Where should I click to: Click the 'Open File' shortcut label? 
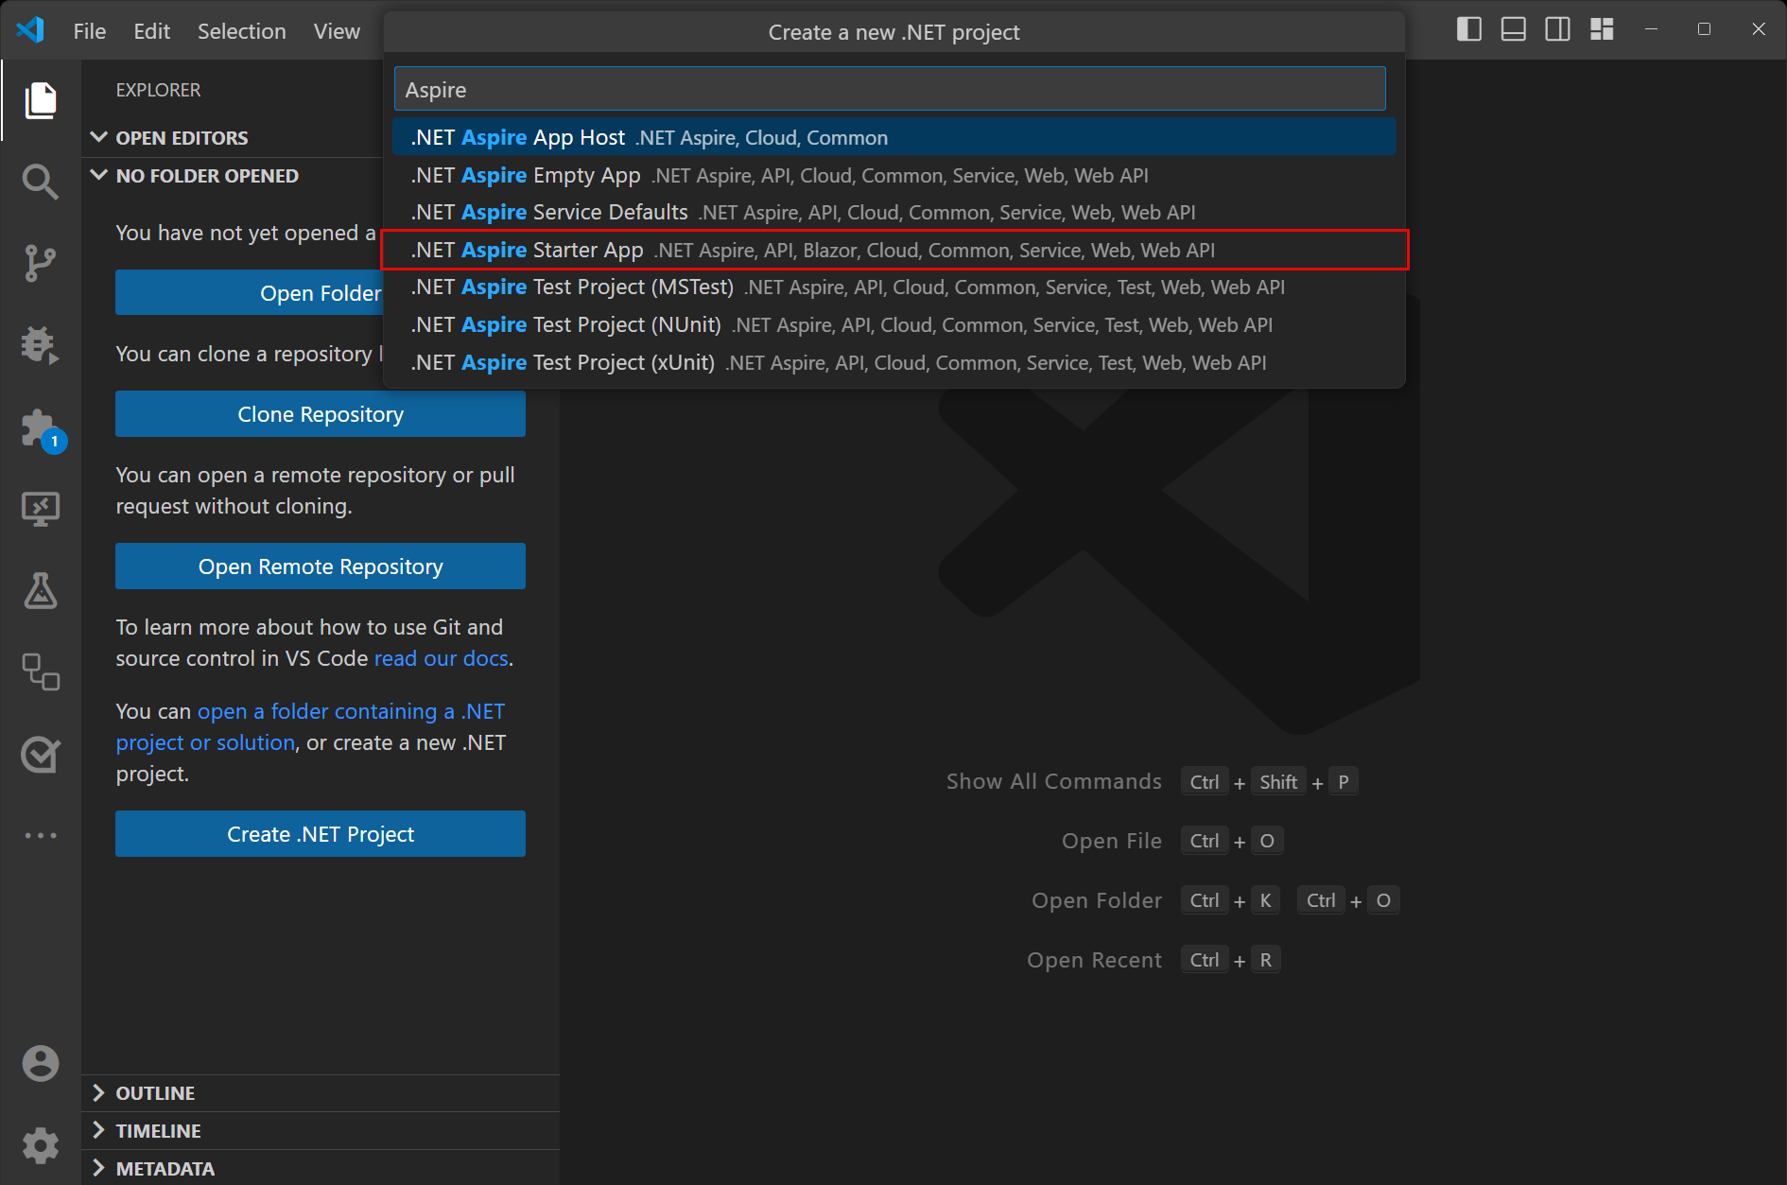click(1112, 841)
